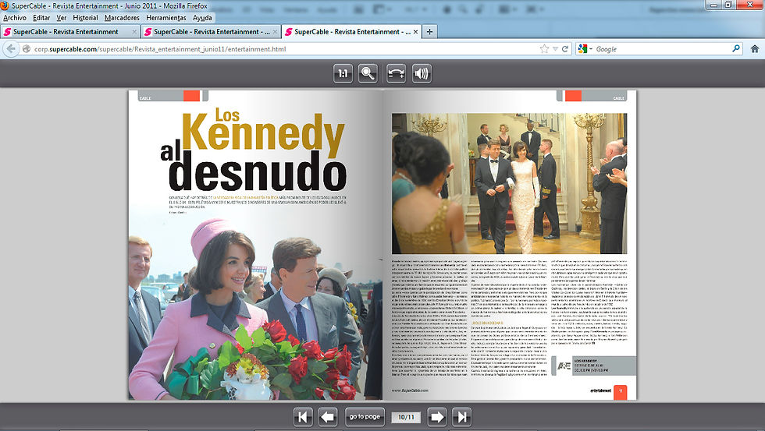The image size is (765, 431).
Task: Expand the URL history dropdown arrow
Action: pos(555,48)
